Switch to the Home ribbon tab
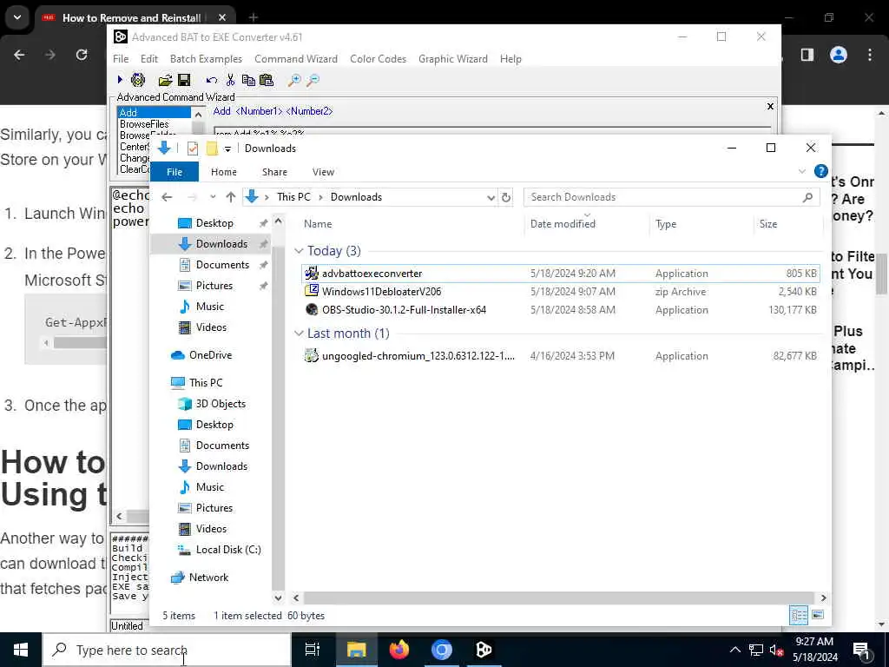 click(224, 172)
